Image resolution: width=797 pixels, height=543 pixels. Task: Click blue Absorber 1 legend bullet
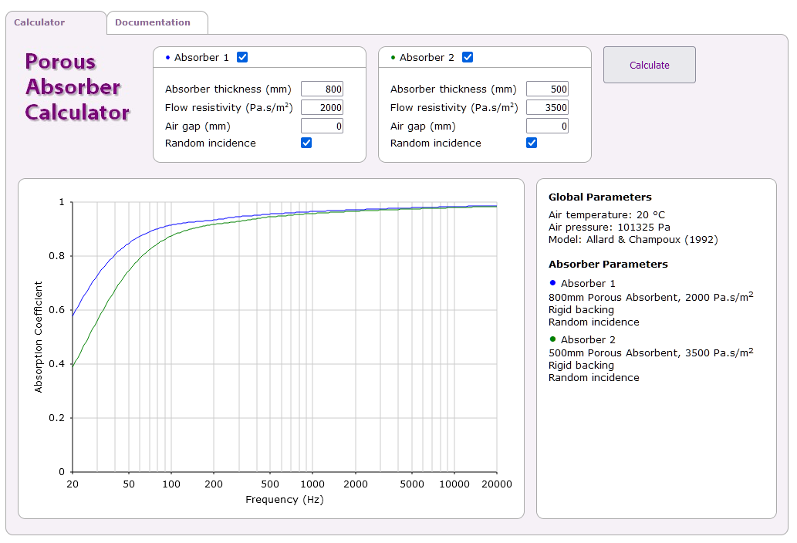click(x=552, y=283)
